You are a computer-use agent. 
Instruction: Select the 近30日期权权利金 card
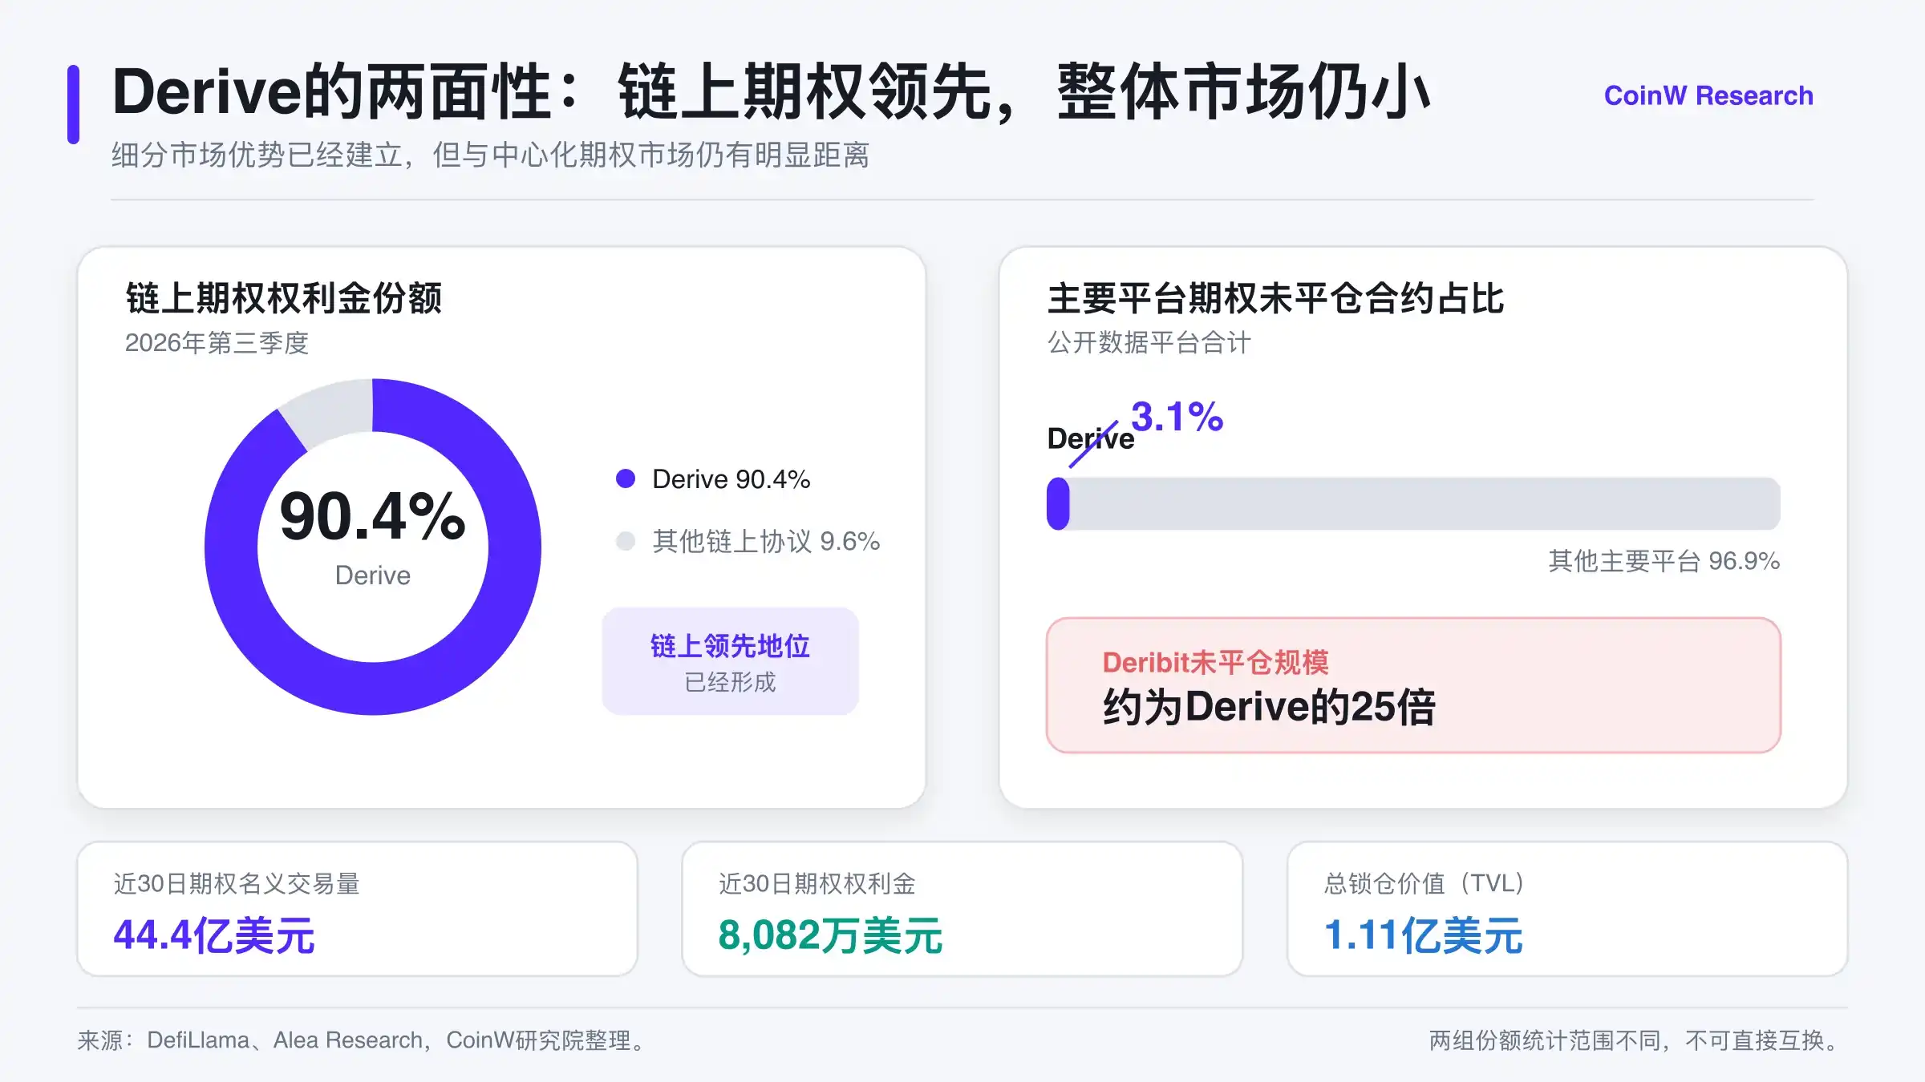962,909
